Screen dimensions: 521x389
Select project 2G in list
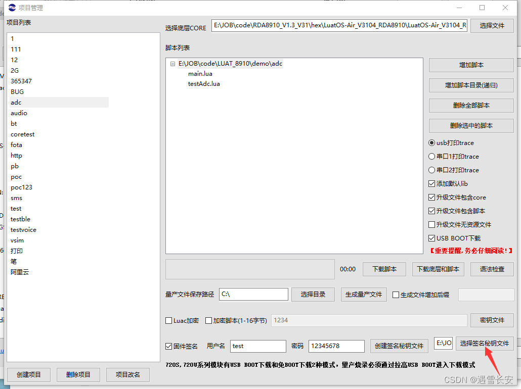[15, 70]
